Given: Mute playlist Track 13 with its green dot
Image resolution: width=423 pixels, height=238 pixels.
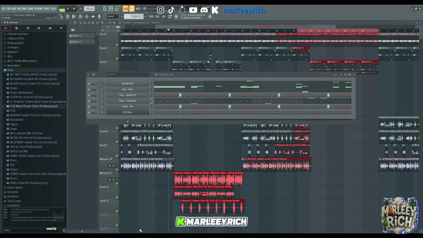Looking at the screenshot, I should point(117,211).
